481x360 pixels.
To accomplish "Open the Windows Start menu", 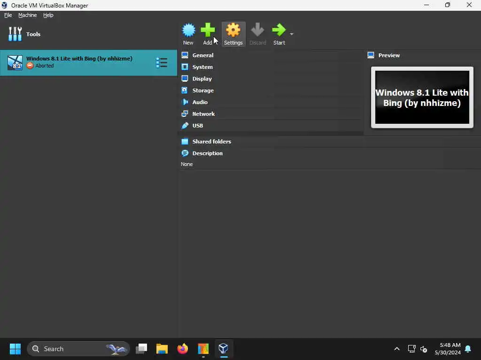I will coord(15,349).
